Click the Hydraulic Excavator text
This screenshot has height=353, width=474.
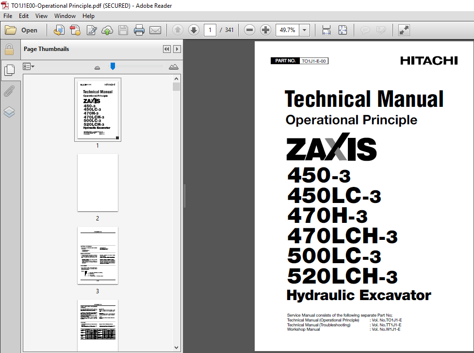359,295
